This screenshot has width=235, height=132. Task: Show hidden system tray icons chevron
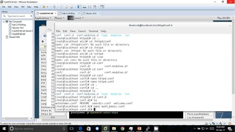pos(195,129)
